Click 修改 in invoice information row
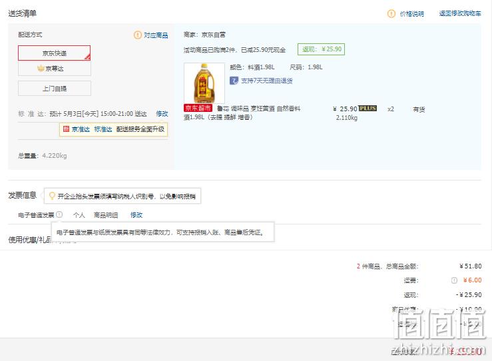Screen dimensions: 492x361 136,215
